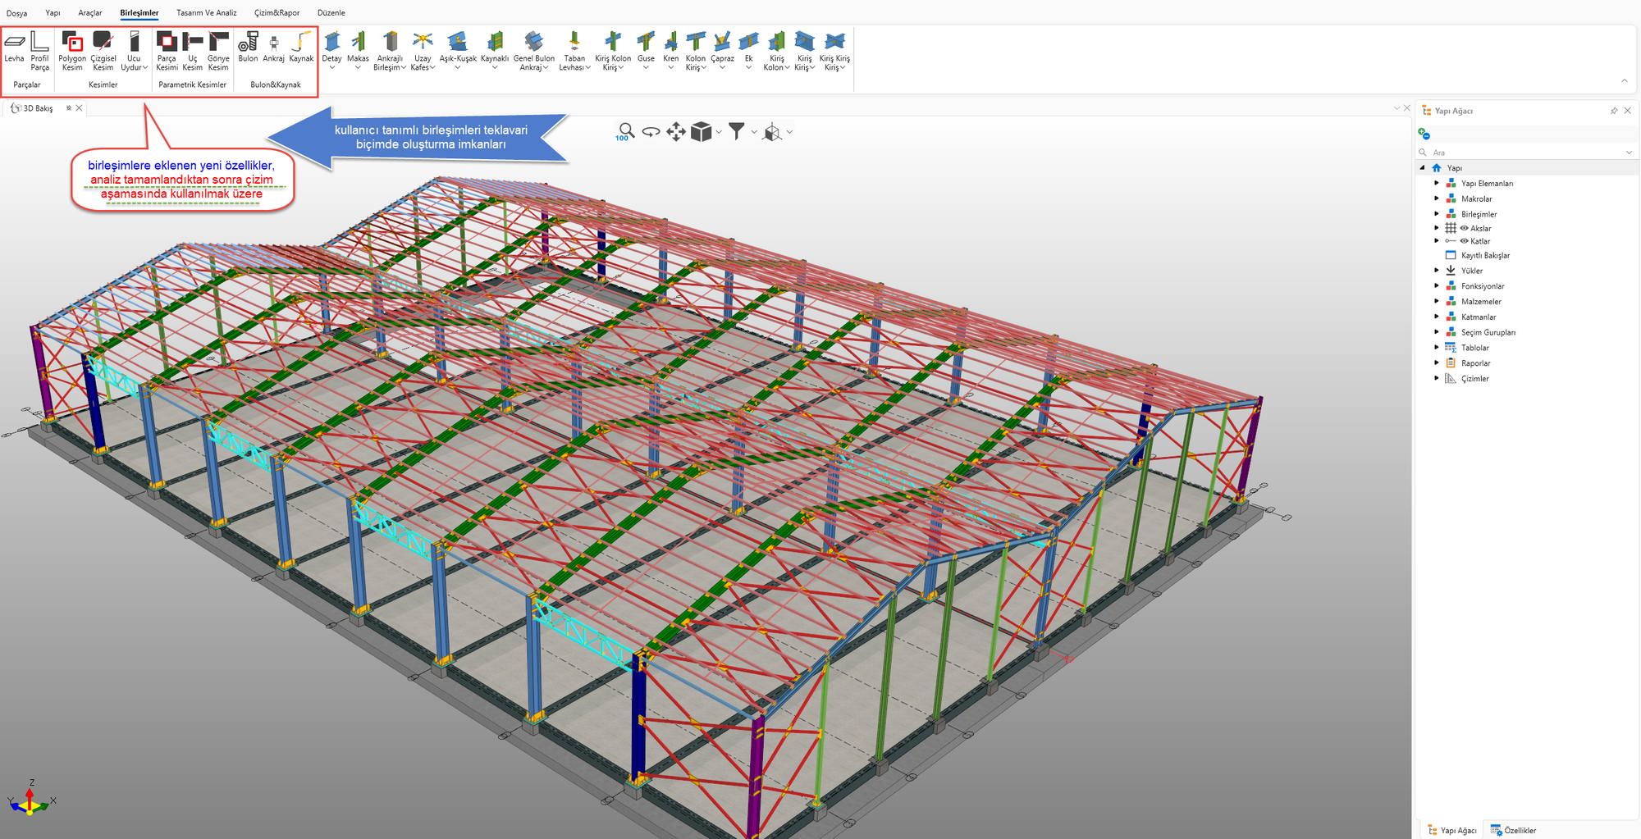Switch to Özellikler panel at bottom
The height and width of the screenshot is (839, 1641).
coord(1513,830)
